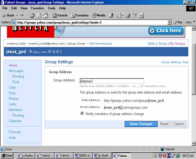Click the Discuss toolbar icon
Viewport: 196px width, 159px height.
pos(141,15)
